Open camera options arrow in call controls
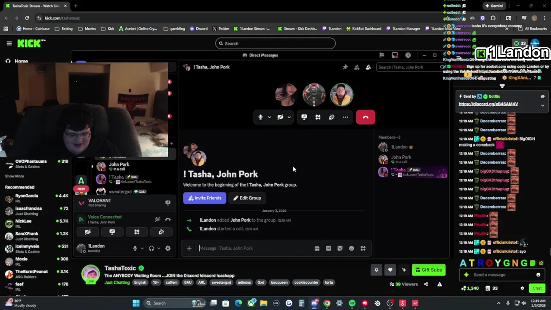This screenshot has width=551, height=310. (x=289, y=117)
